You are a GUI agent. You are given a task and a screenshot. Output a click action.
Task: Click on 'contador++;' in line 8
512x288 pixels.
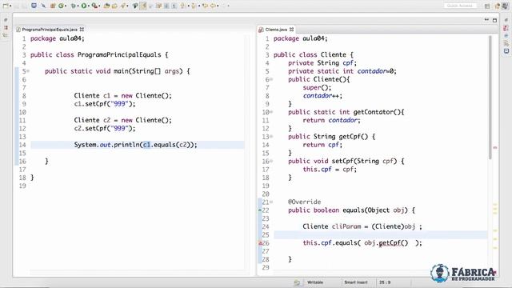[x=322, y=96]
